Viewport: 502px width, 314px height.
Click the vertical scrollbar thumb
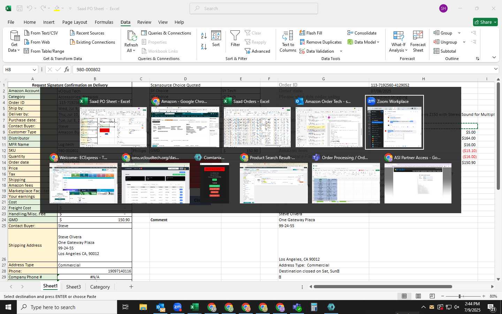click(x=499, y=136)
